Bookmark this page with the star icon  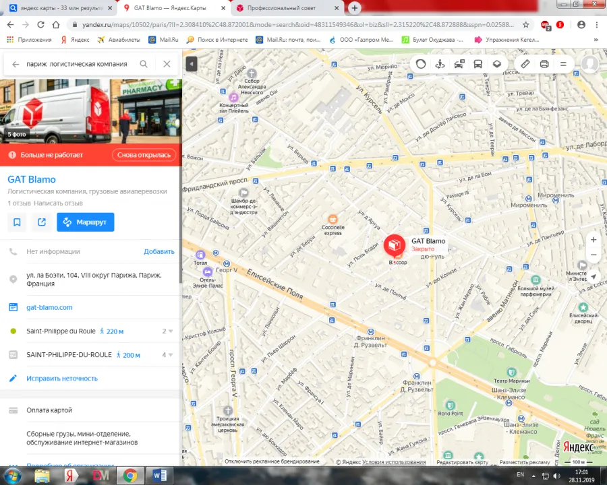pyautogui.click(x=525, y=25)
